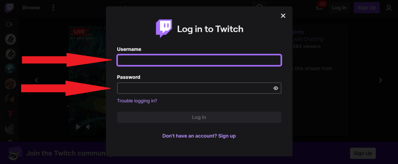Screen dimensions: 398x164
Task: Go to the previous featured stream with the left arrow
Action: [37, 80]
